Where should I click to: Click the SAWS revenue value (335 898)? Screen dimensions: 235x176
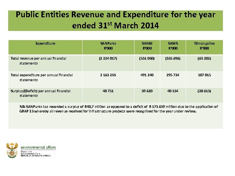[x=173, y=58]
